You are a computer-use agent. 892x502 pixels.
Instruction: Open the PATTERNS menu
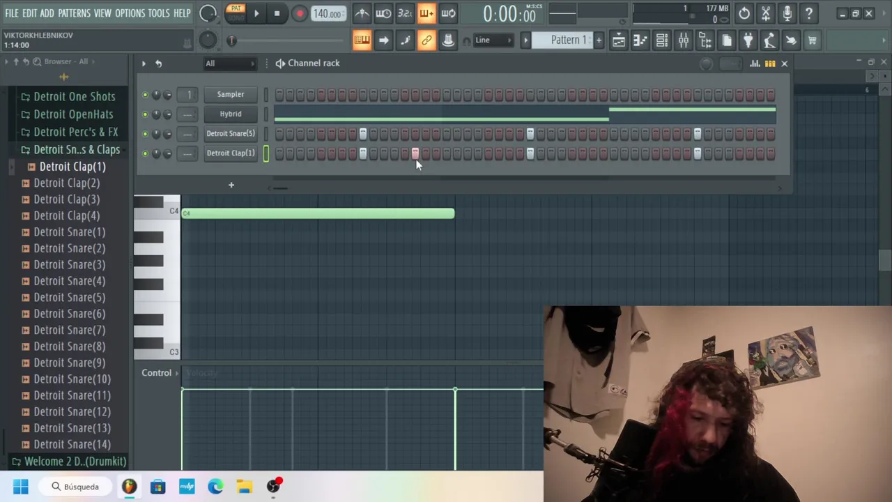pos(74,13)
